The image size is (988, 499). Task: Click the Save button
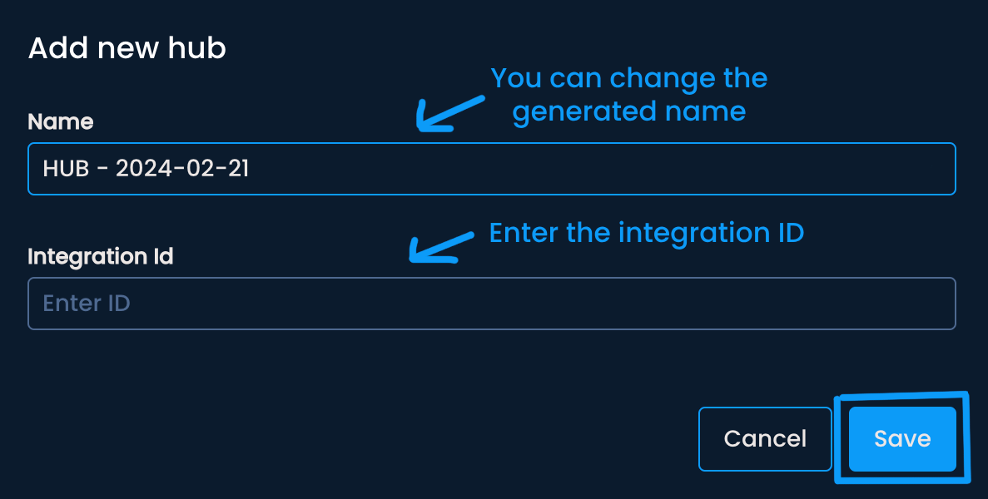(902, 439)
